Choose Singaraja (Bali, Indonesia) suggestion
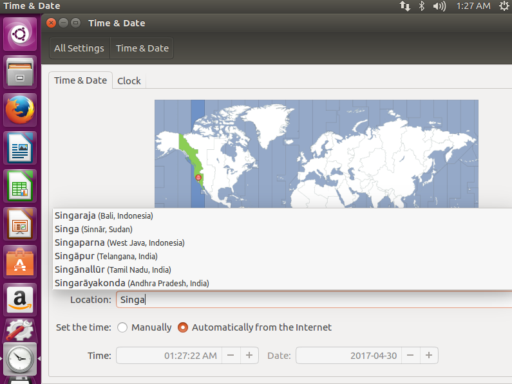 click(x=282, y=215)
